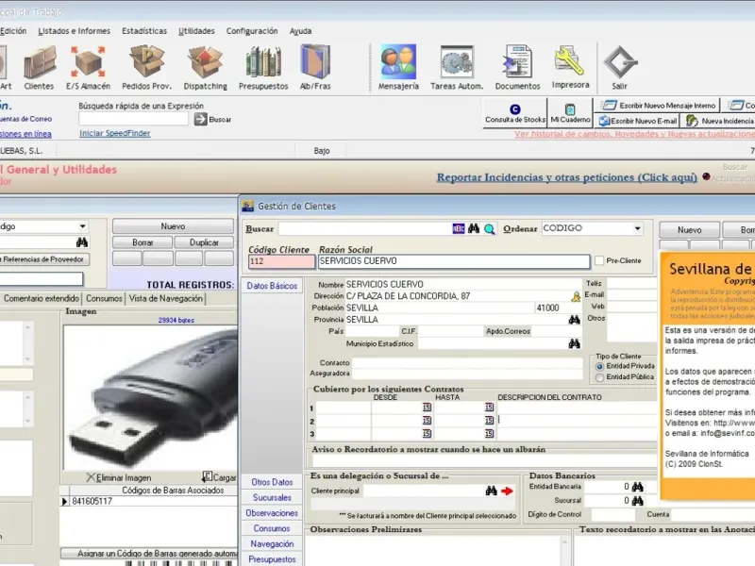Viewport: 755px width, 566px height.
Task: Open the Ordenar CODIGO dropdown
Action: pyautogui.click(x=638, y=228)
